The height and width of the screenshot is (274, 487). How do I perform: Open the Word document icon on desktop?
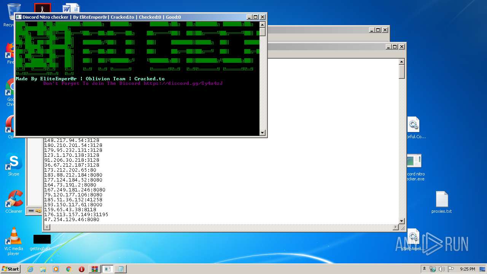71,8
